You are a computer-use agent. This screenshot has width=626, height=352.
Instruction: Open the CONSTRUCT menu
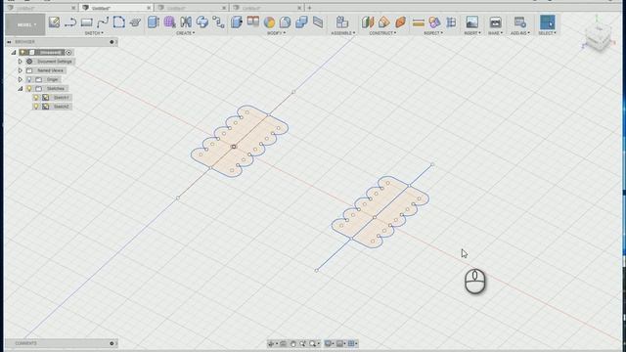click(x=382, y=33)
